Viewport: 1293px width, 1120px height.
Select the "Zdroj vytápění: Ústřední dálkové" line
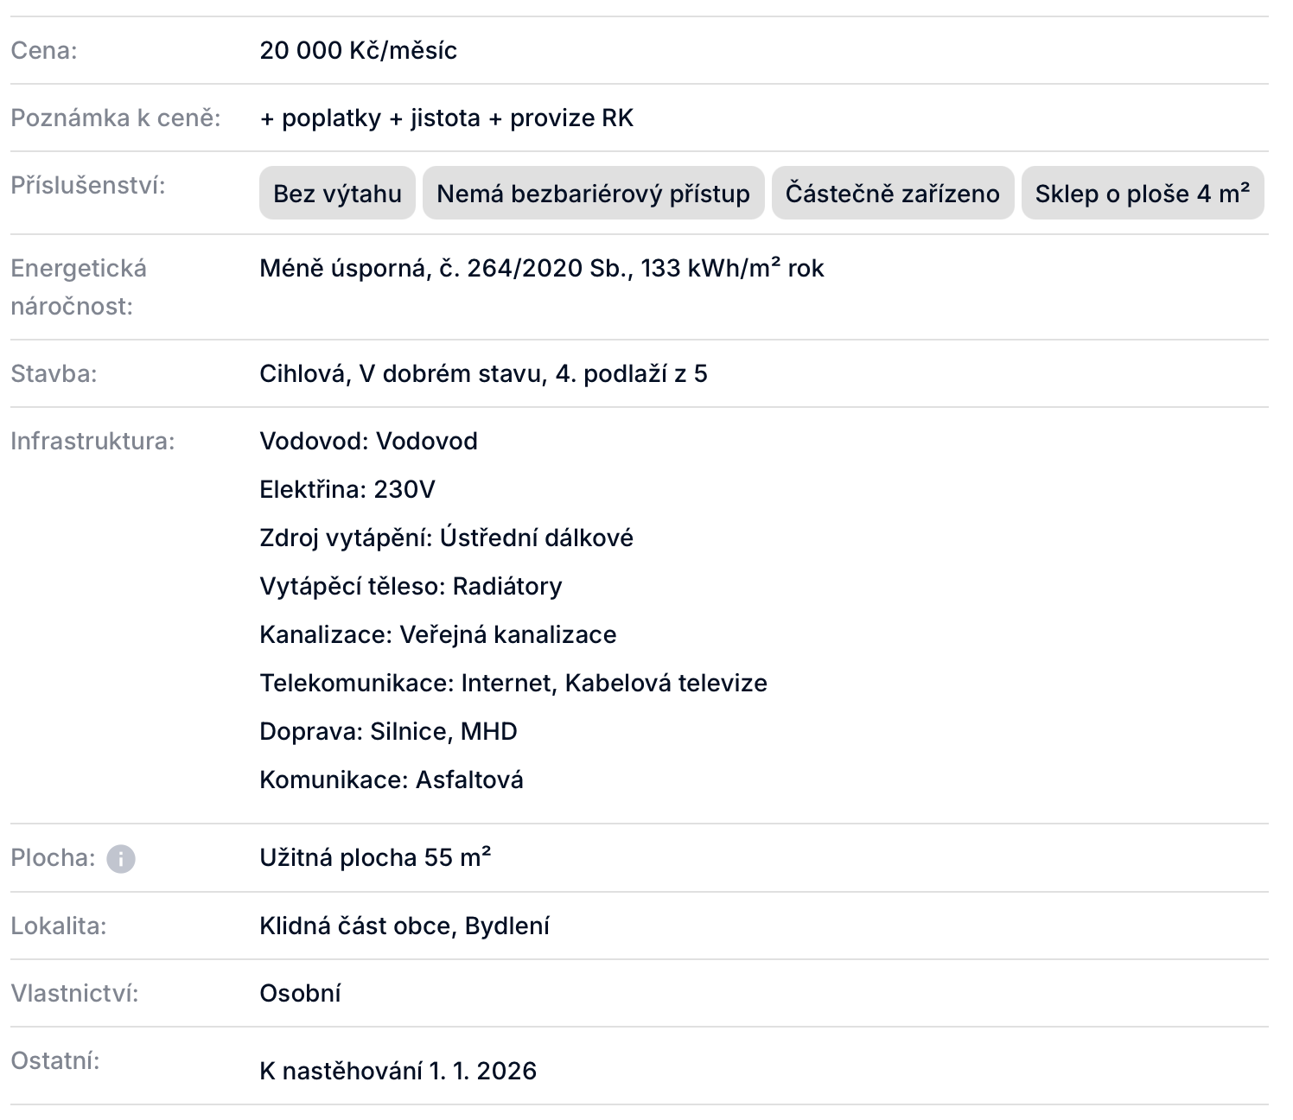(446, 538)
